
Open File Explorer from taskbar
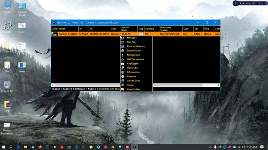(x=26, y=147)
